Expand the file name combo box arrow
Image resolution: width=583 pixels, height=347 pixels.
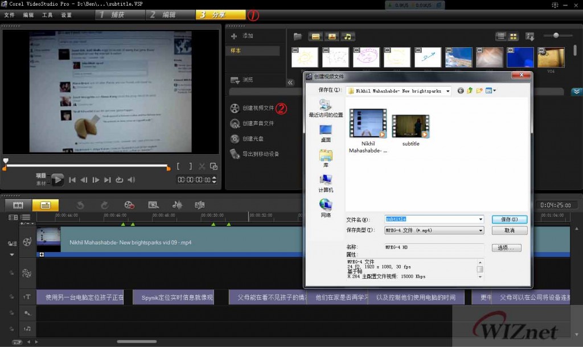[481, 219]
